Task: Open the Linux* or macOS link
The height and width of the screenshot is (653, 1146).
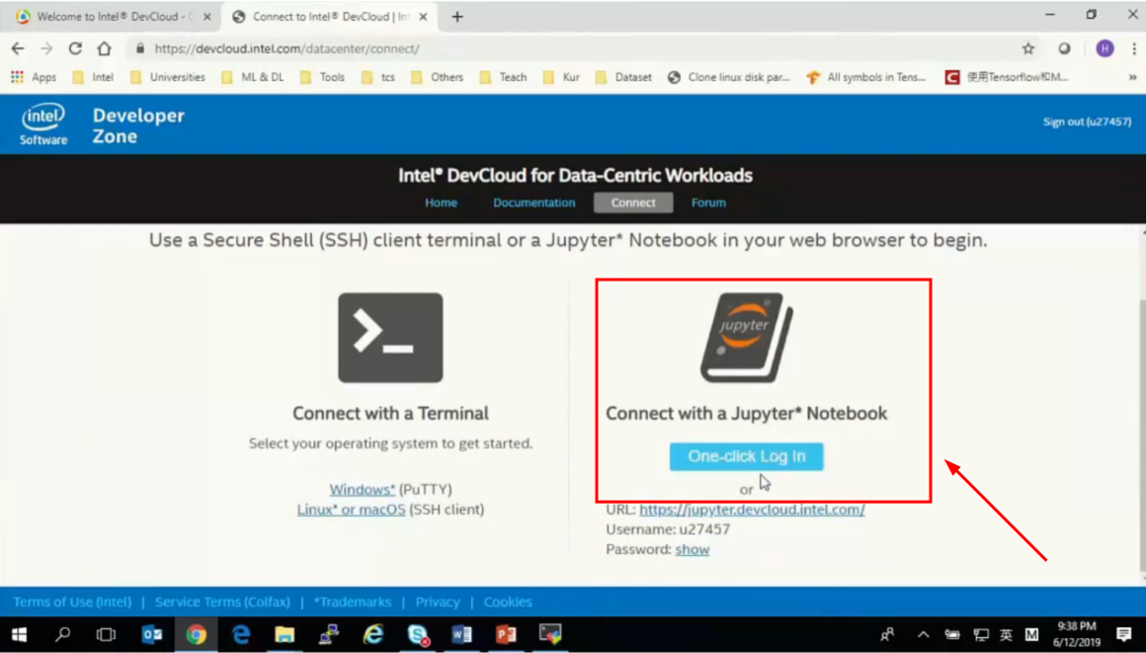Action: click(x=351, y=509)
